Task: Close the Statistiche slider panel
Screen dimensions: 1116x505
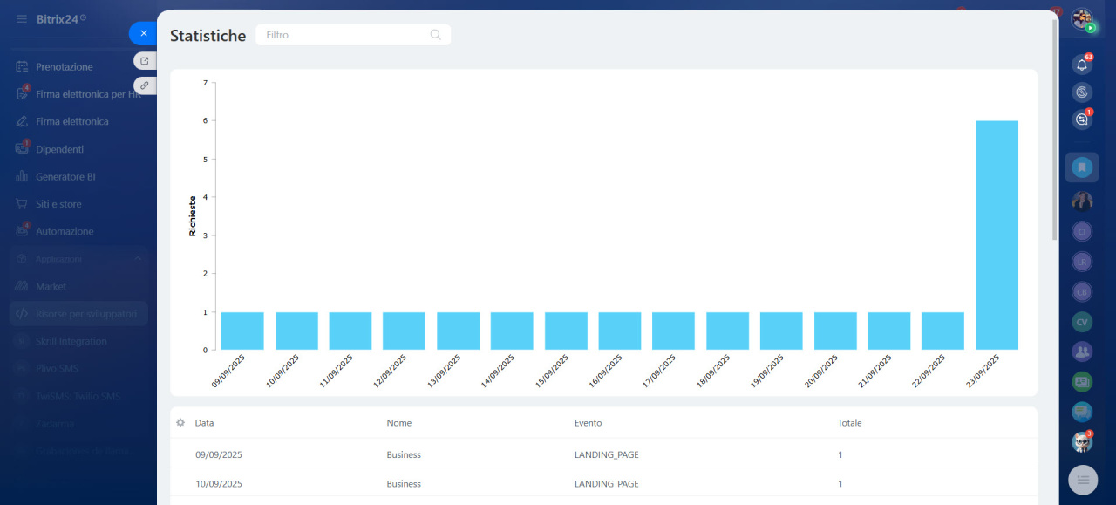Action: (x=143, y=33)
